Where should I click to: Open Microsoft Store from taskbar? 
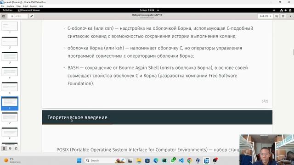point(147,160)
